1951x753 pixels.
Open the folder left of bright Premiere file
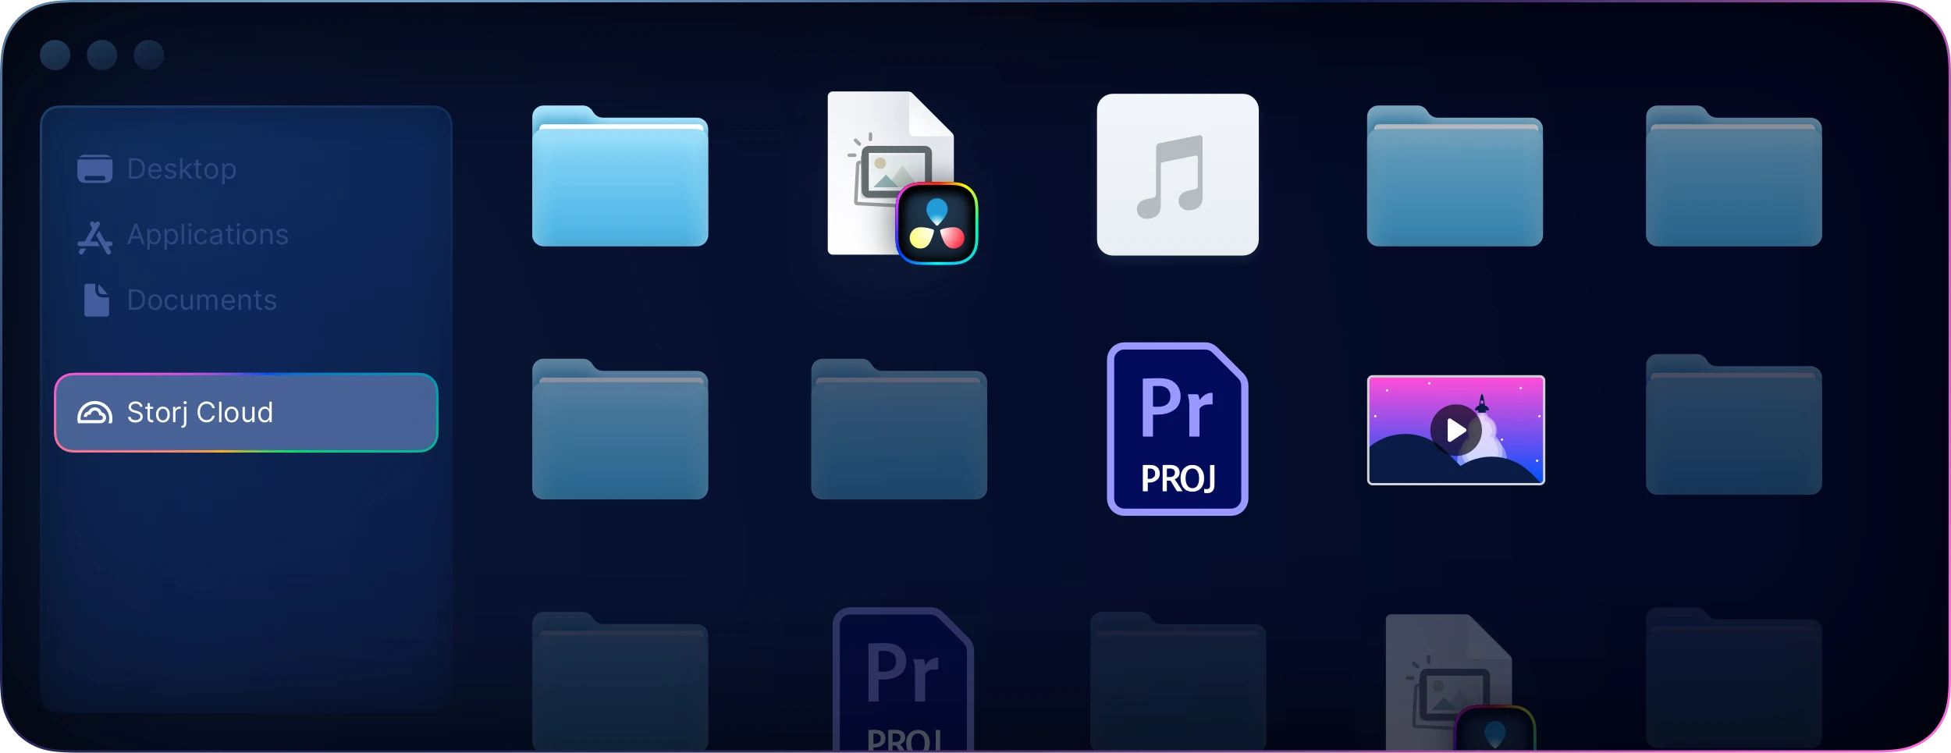[x=899, y=428]
